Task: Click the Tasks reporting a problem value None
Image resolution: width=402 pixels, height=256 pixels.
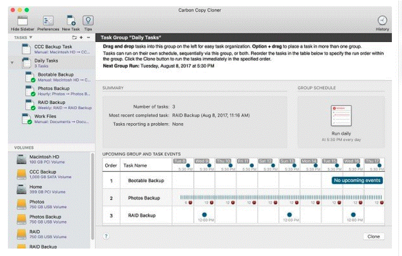Action: pos(178,124)
